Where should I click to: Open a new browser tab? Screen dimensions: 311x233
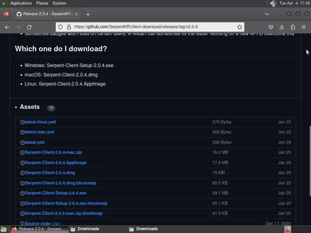[88, 14]
